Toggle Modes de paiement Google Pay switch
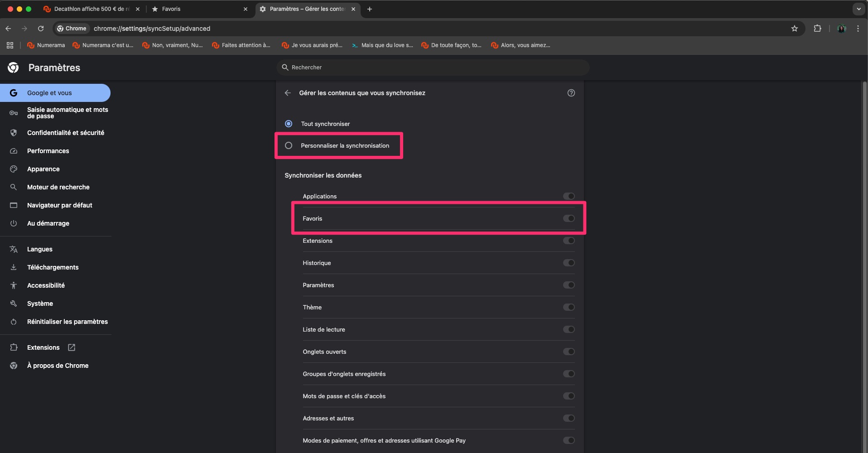Image resolution: width=868 pixels, height=453 pixels. [569, 440]
